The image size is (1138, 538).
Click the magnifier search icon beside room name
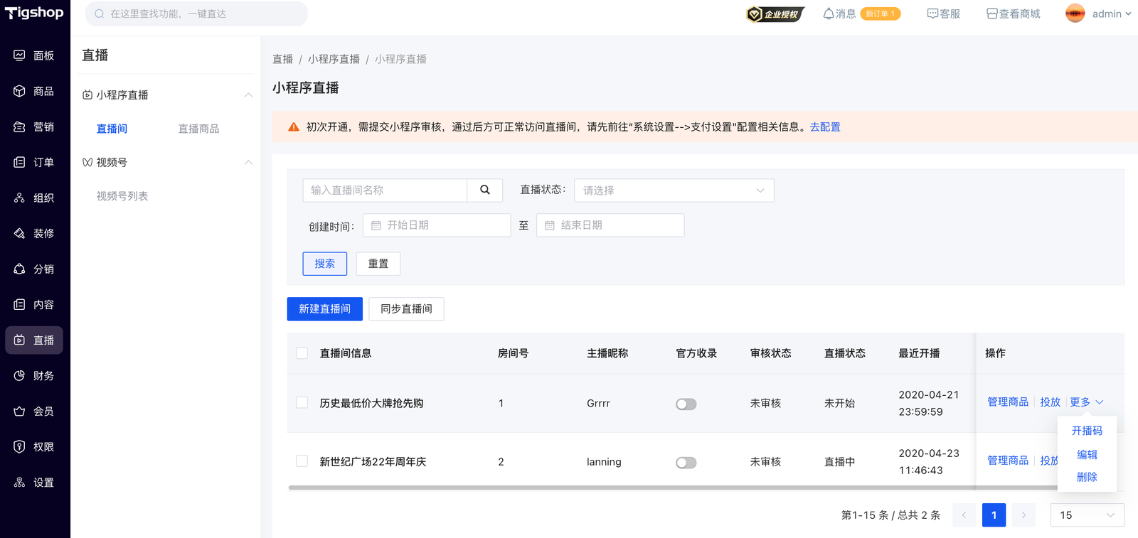(x=484, y=190)
